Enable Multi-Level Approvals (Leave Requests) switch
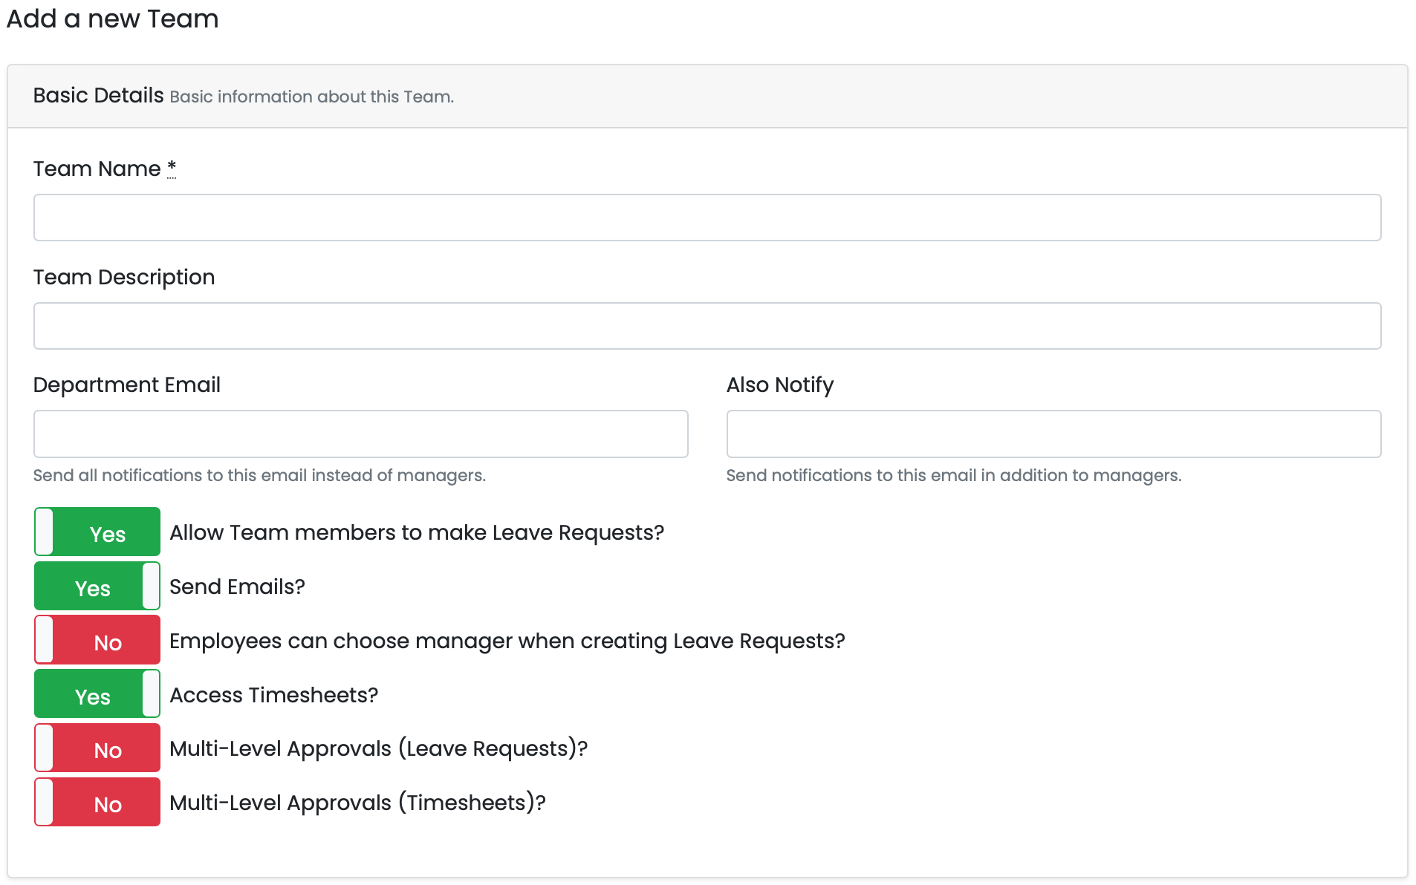 coord(97,748)
